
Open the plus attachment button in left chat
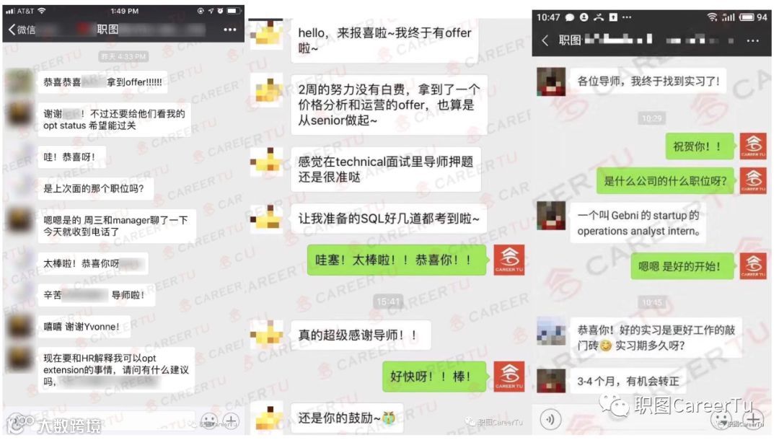231,421
